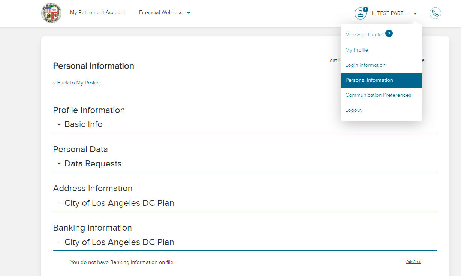
Task: Go to My Retirement Account
Action: [97, 13]
